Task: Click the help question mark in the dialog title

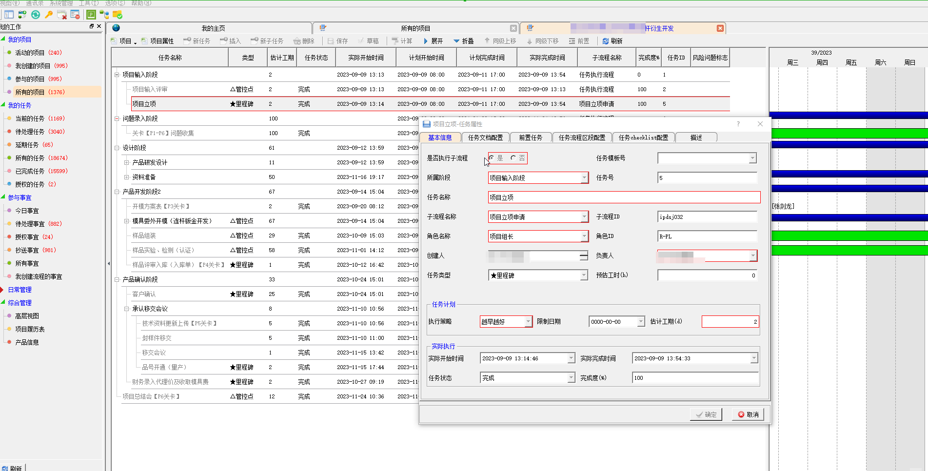Action: coord(738,124)
